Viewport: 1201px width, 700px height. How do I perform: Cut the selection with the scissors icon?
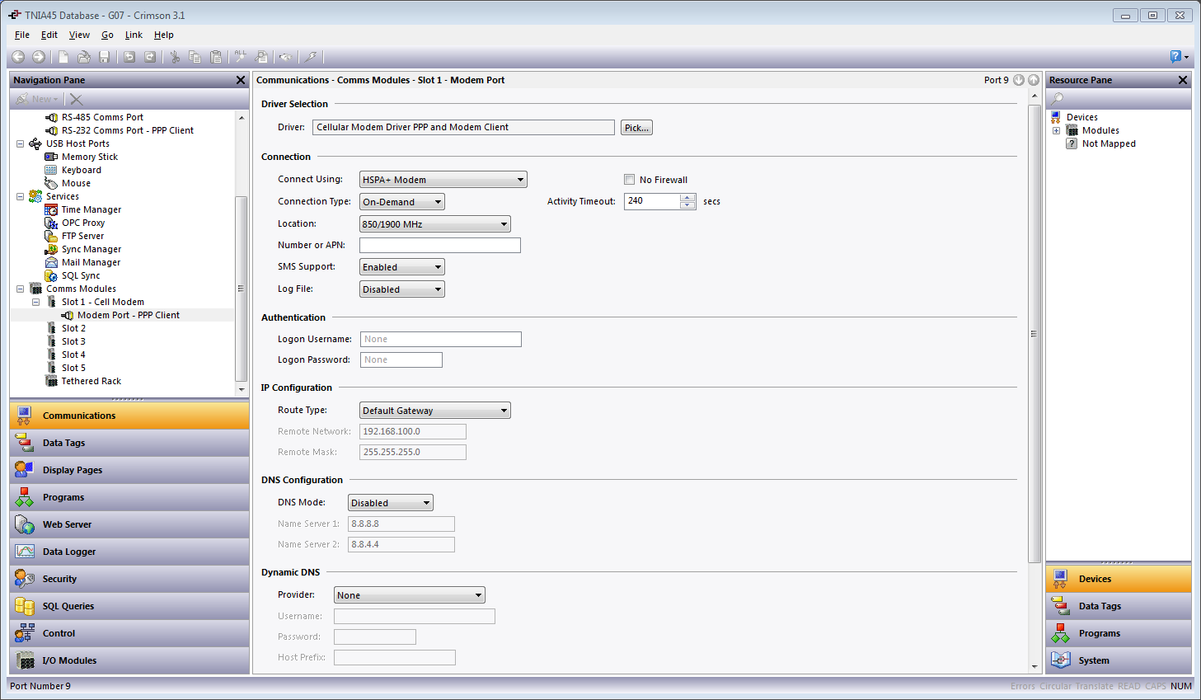(175, 57)
